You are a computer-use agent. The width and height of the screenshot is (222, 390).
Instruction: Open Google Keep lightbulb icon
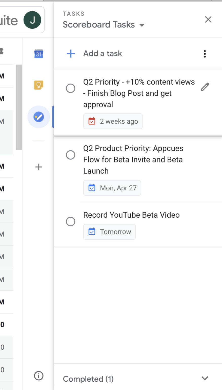point(39,85)
